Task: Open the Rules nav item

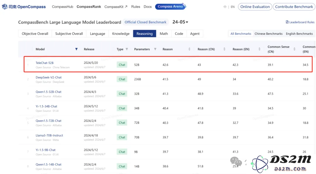Action: point(136,7)
